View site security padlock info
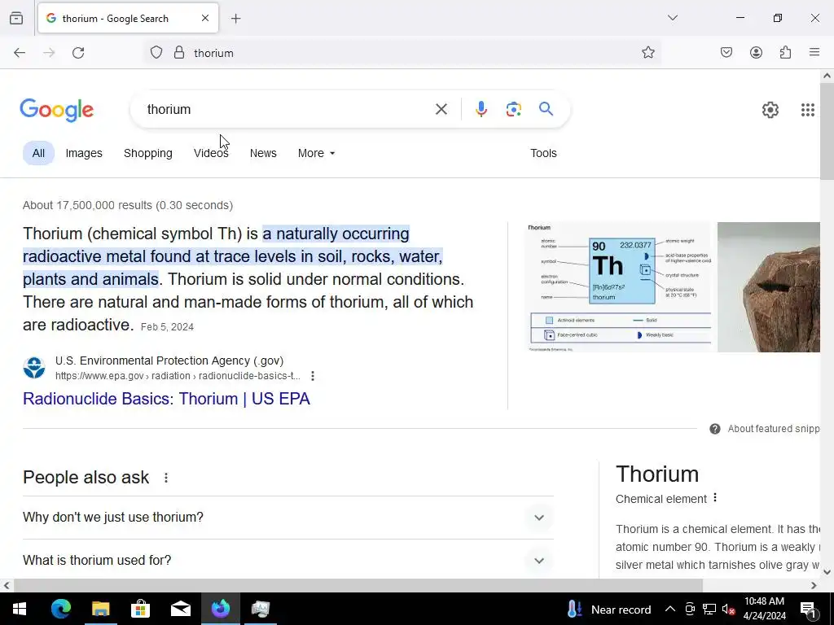The width and height of the screenshot is (834, 625). coord(179,53)
